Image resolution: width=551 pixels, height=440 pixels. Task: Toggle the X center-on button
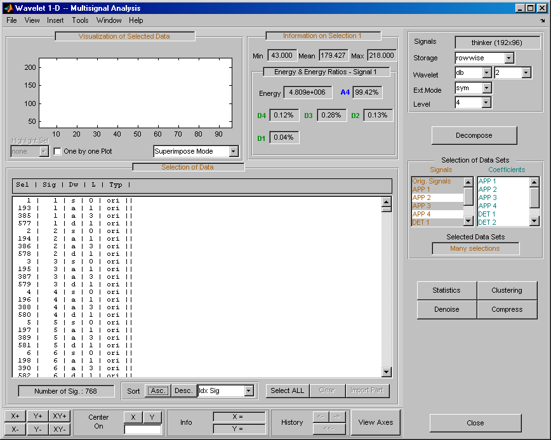[x=133, y=417]
